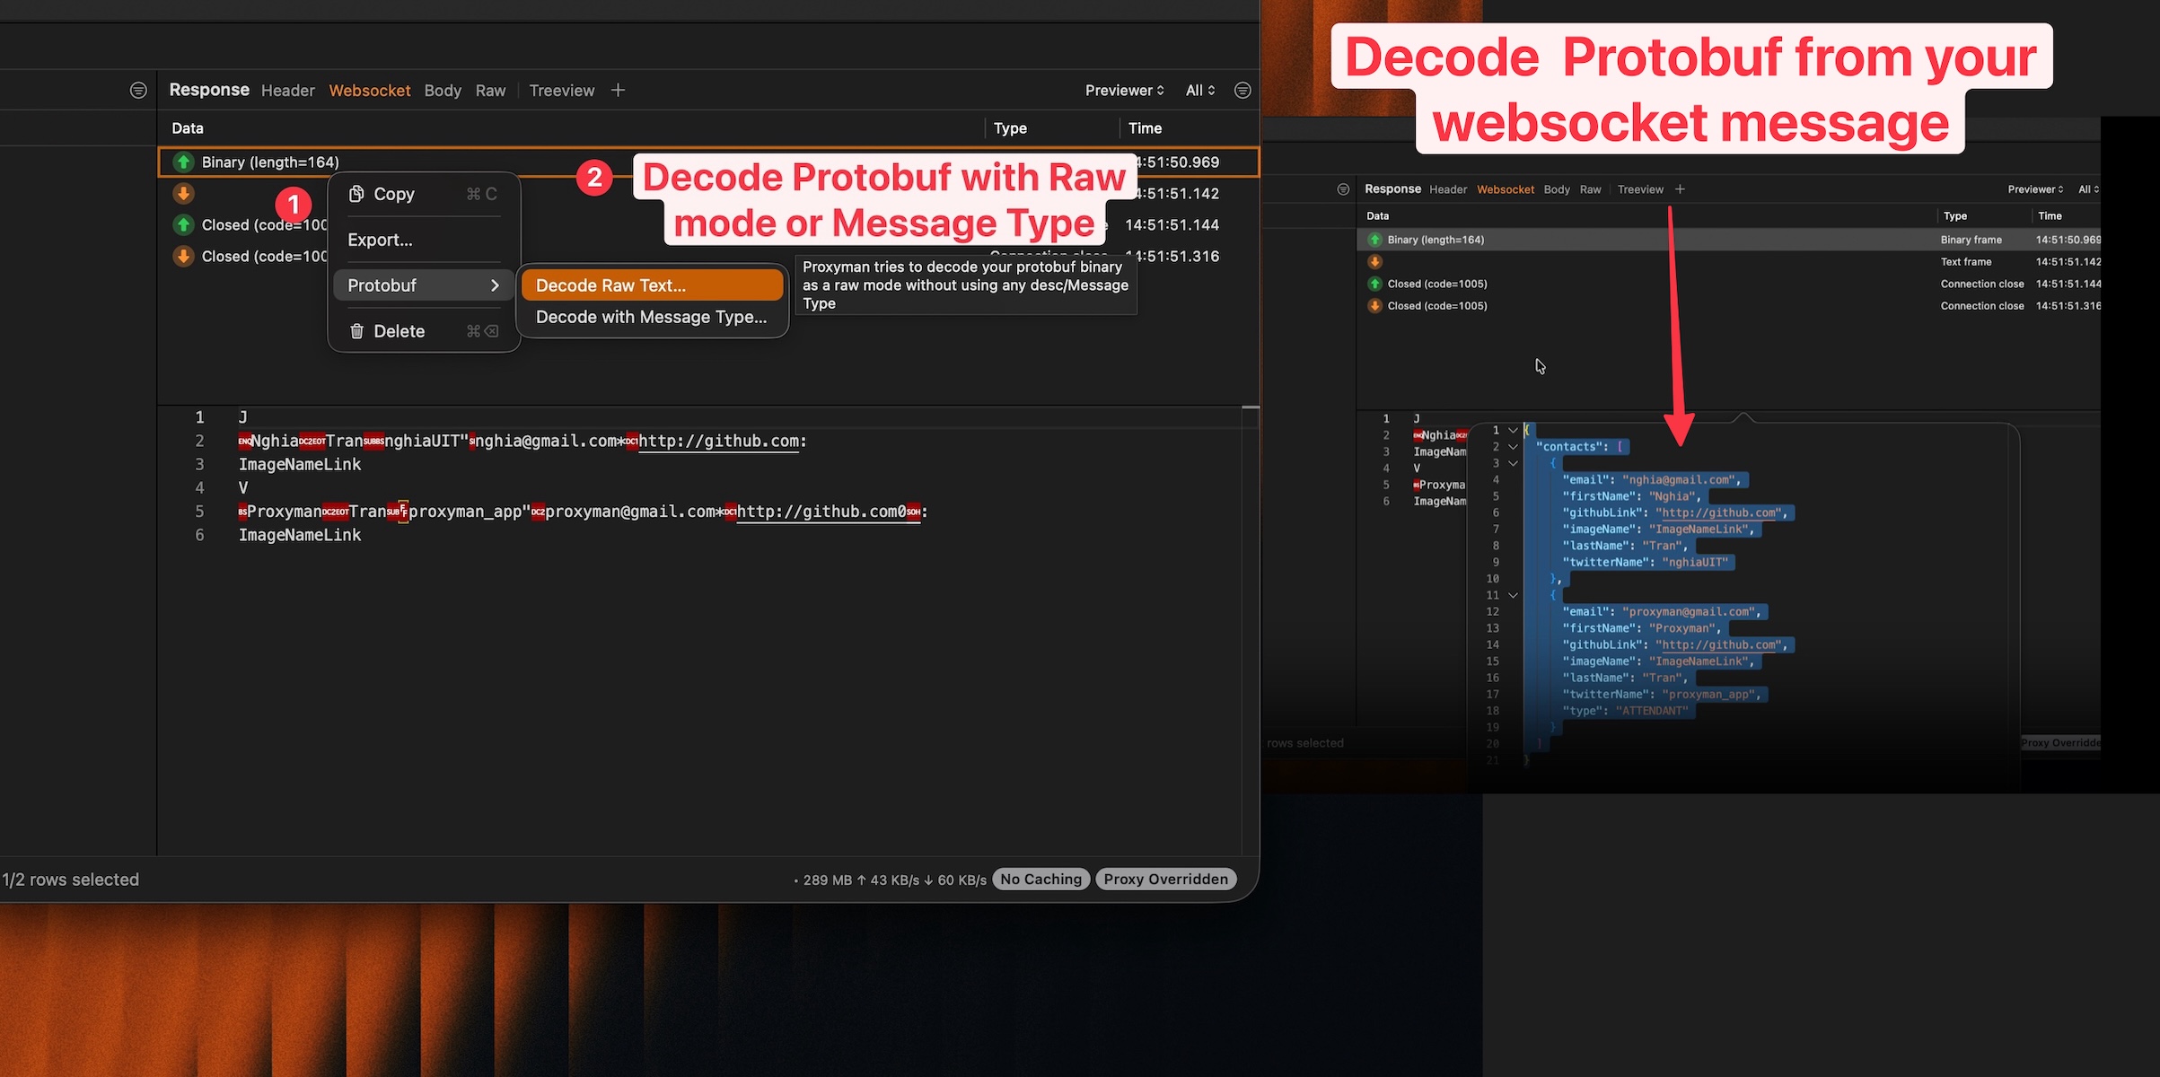The image size is (2160, 1077).
Task: Select the Binary (length=164) message row
Action: pos(270,162)
